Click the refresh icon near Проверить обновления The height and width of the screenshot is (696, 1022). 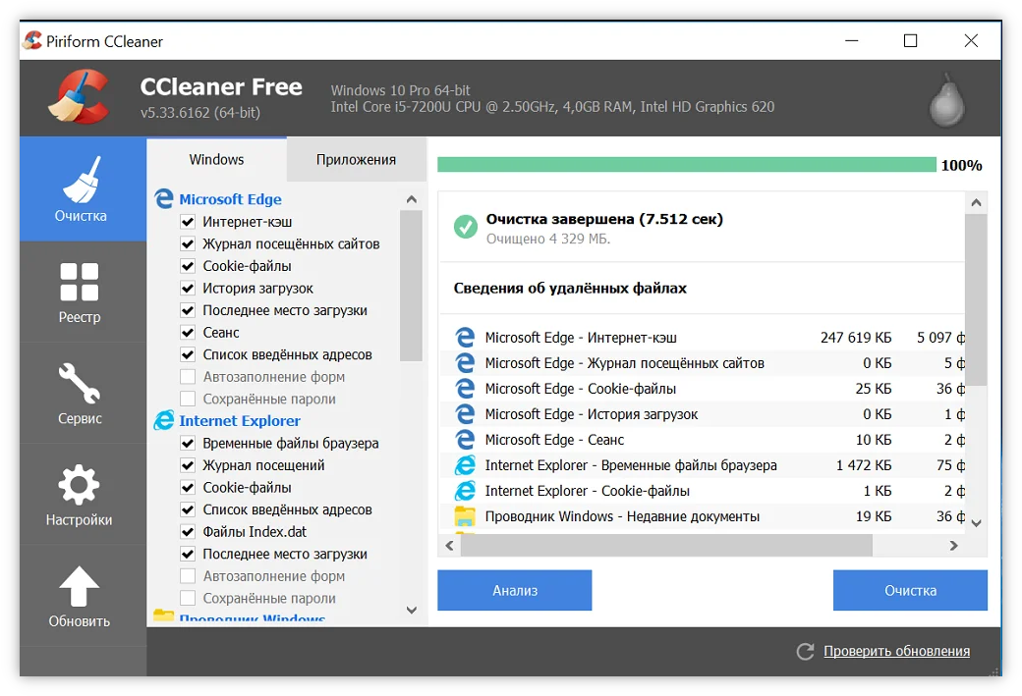click(806, 651)
